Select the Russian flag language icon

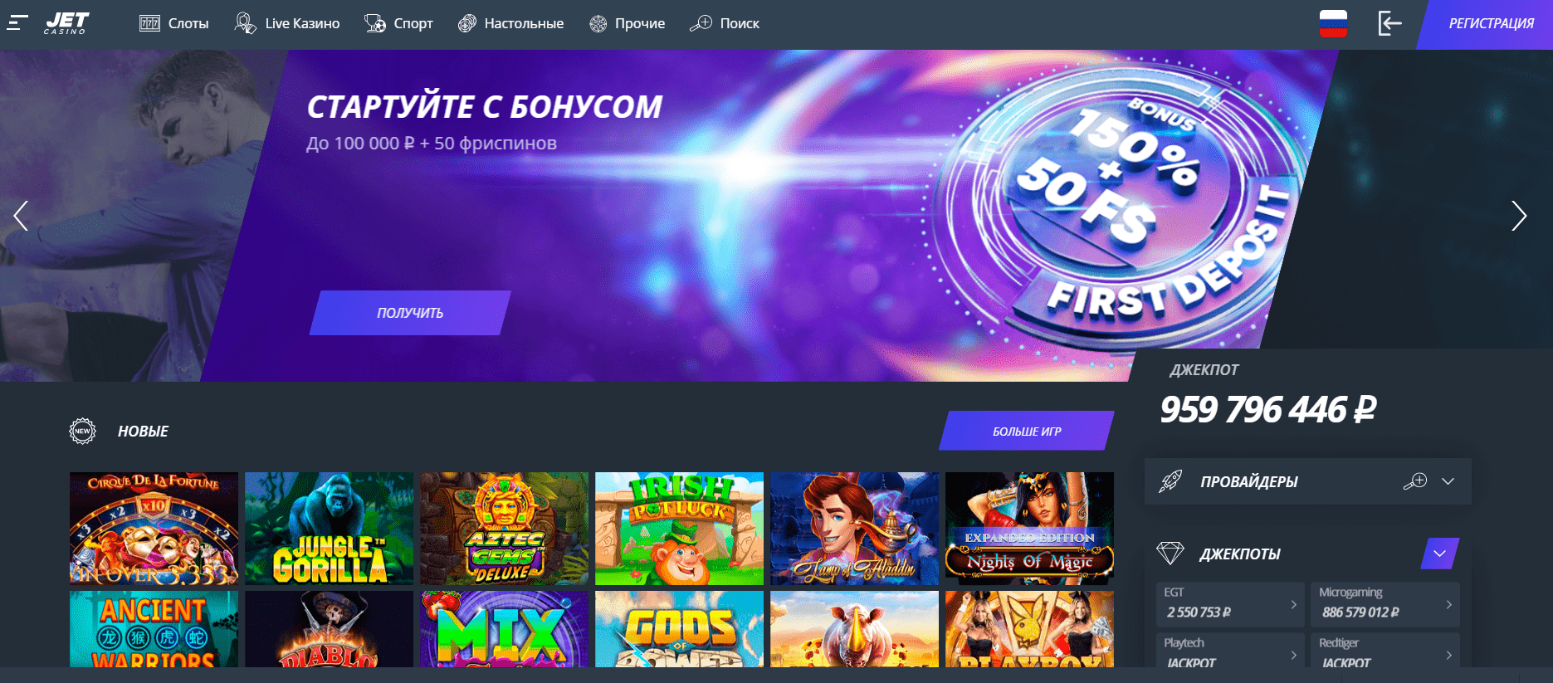point(1333,23)
